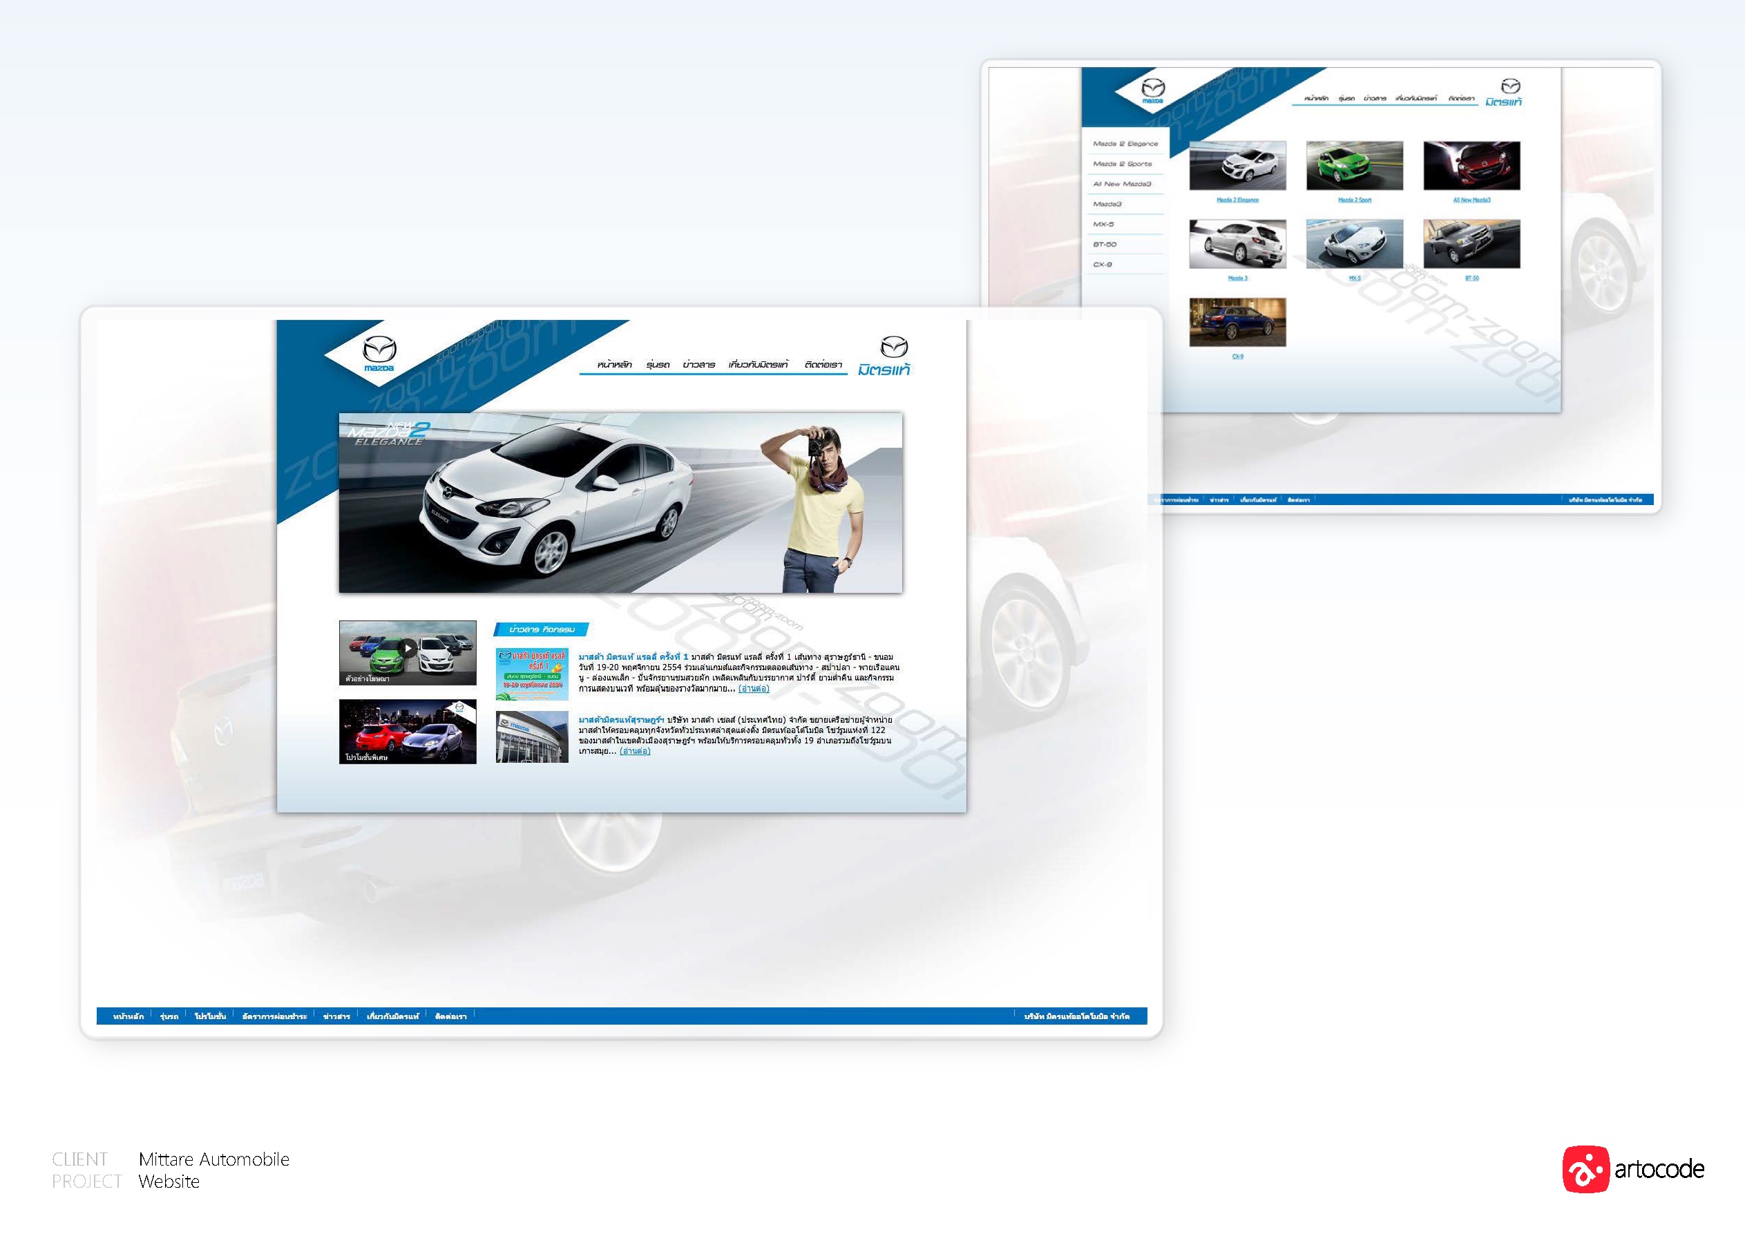Image resolution: width=1745 pixels, height=1234 pixels.
Task: Click the Mazda logo in the car models page behind
Action: pos(1153,91)
